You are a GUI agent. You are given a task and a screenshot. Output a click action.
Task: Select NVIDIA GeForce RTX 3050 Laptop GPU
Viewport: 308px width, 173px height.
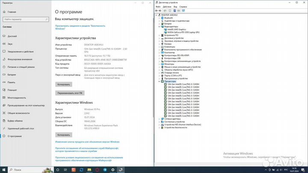pos(183,32)
